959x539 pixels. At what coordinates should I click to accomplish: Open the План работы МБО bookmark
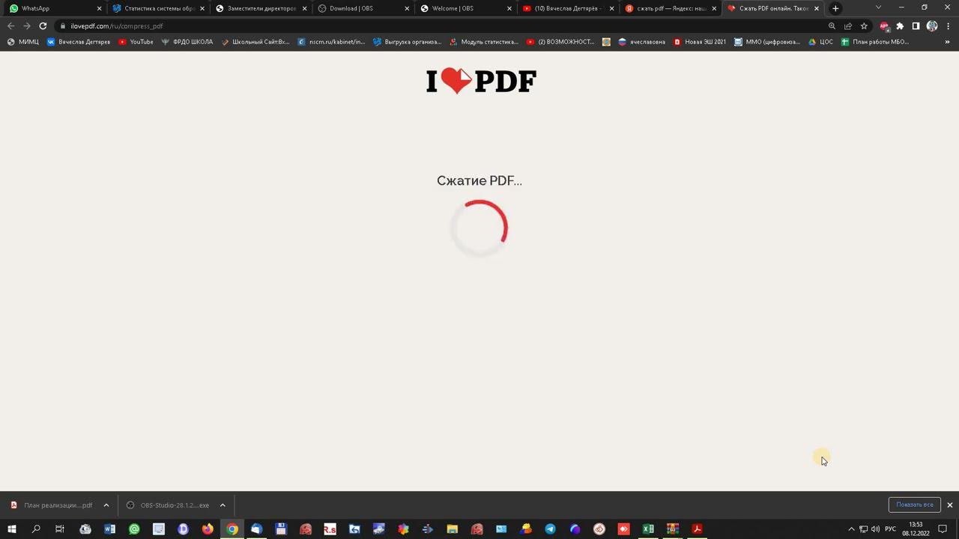click(874, 42)
